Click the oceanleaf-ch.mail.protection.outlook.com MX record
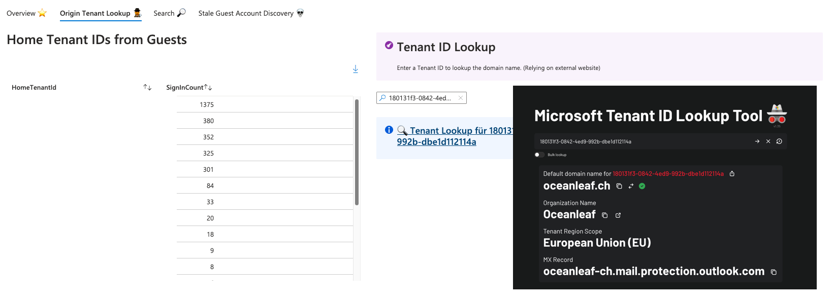The image size is (834, 299). click(654, 272)
